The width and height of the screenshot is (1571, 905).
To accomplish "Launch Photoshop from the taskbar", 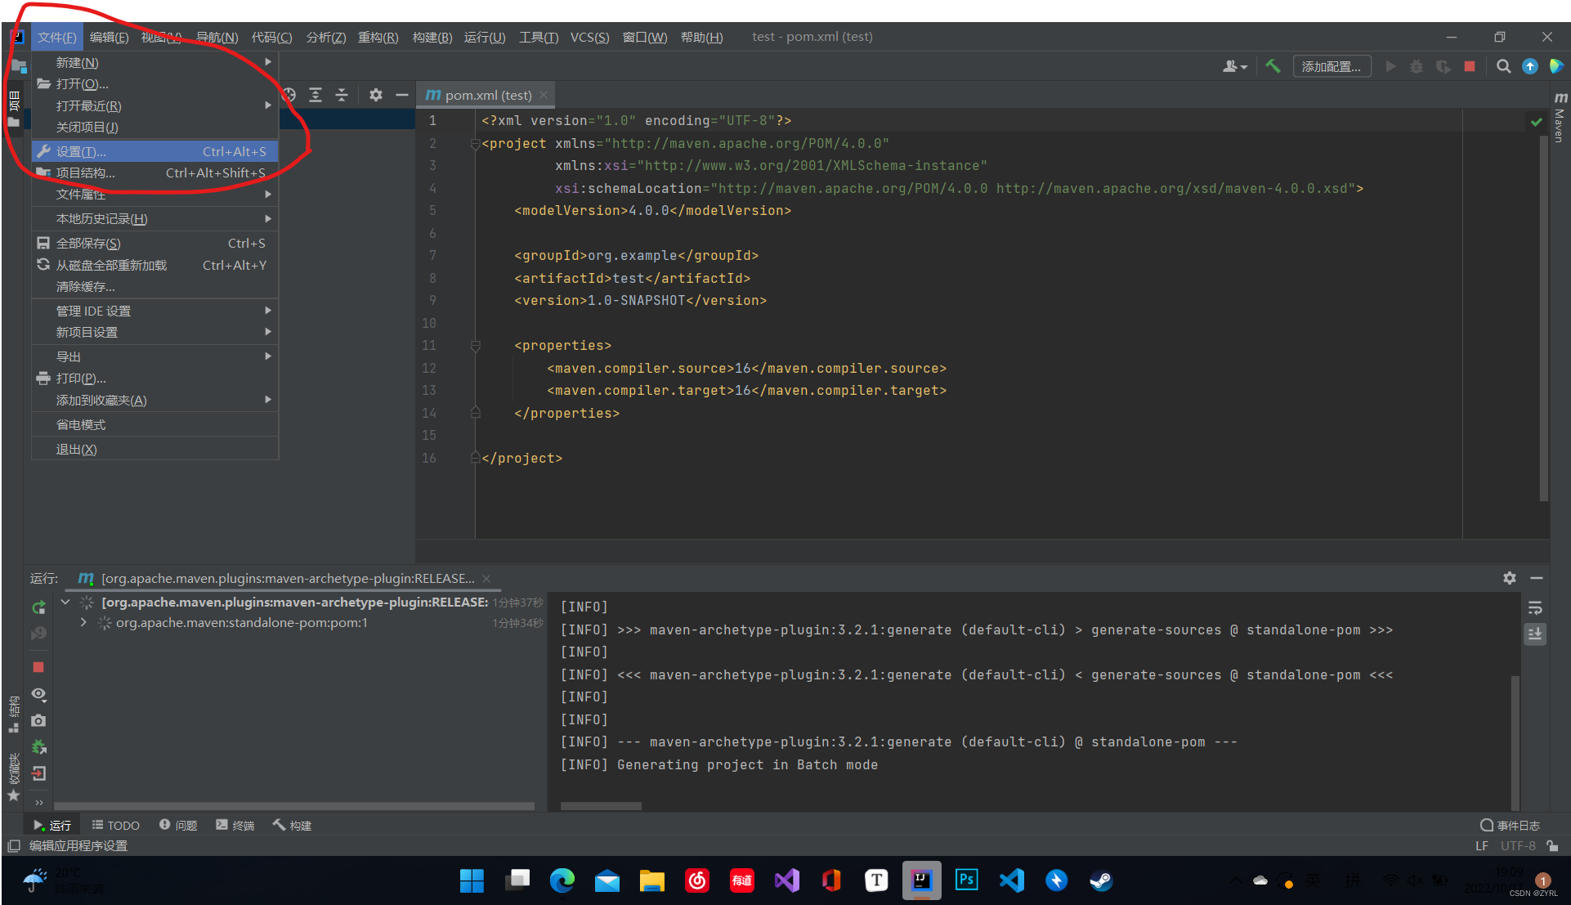I will [966, 880].
